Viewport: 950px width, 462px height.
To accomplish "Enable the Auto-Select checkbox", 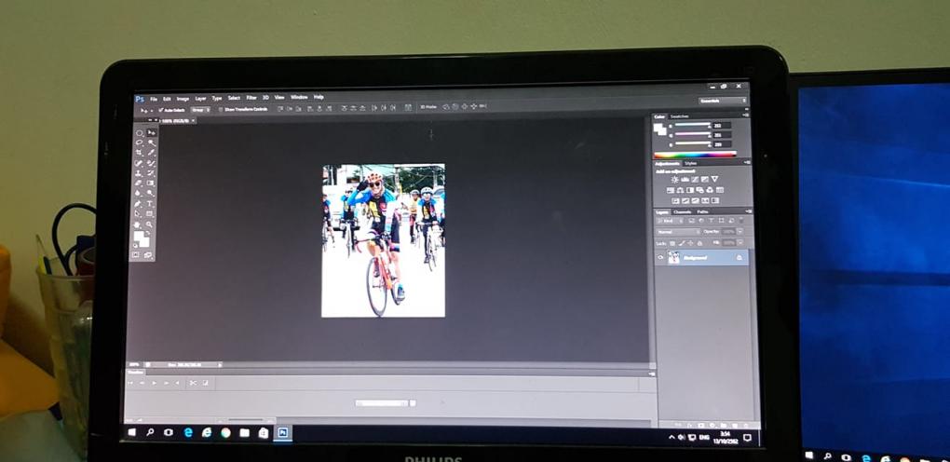I will pos(160,109).
